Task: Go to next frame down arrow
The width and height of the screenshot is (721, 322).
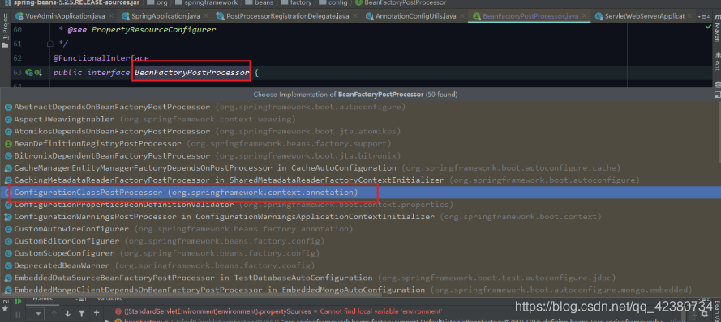Action: coord(67,314)
